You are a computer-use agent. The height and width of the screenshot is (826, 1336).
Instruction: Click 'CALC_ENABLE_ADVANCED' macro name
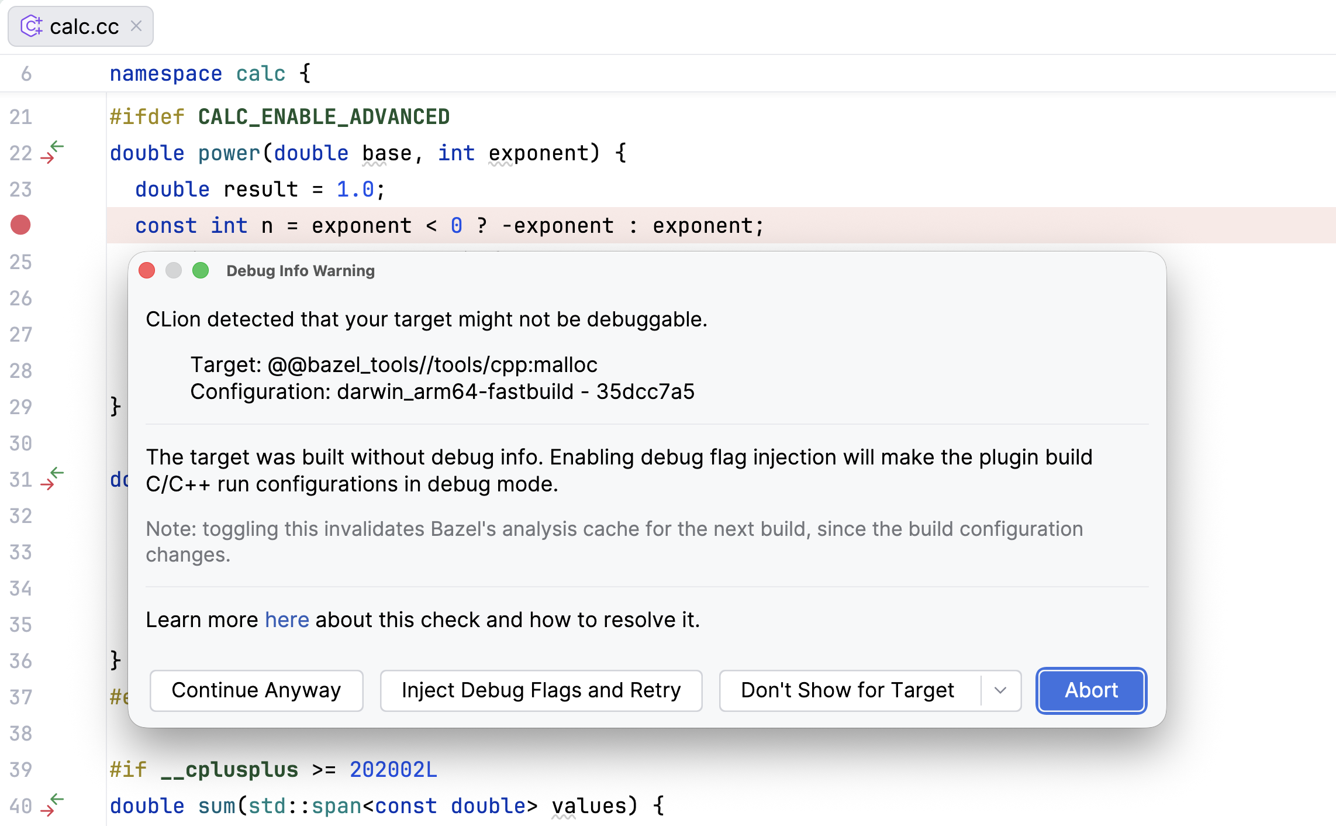click(324, 117)
